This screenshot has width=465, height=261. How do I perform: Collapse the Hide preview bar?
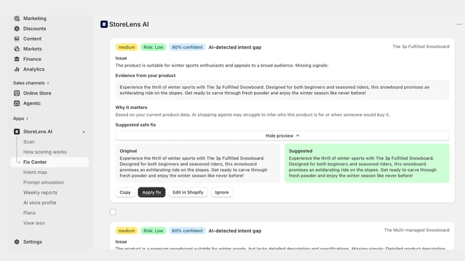[x=282, y=136]
